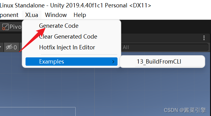Click the Unity window title bar text
Image resolution: width=211 pixels, height=116 pixels.
(75, 6)
